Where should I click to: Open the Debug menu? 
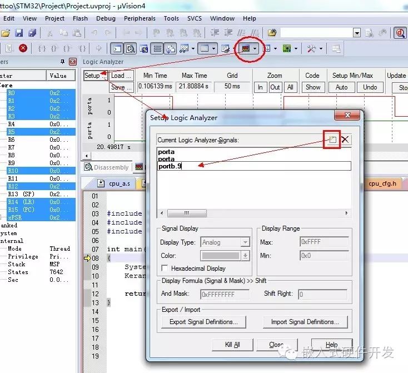point(106,18)
